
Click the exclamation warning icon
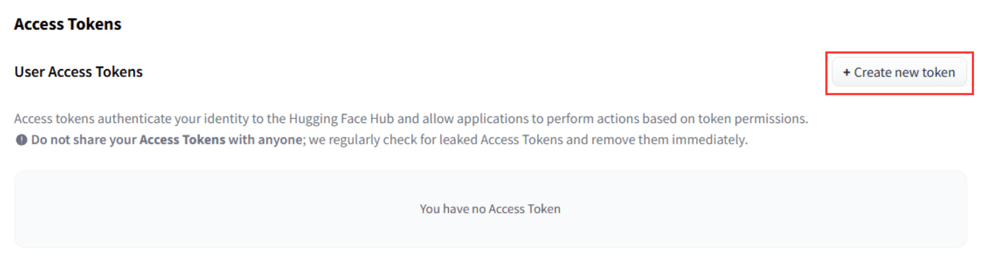point(21,140)
